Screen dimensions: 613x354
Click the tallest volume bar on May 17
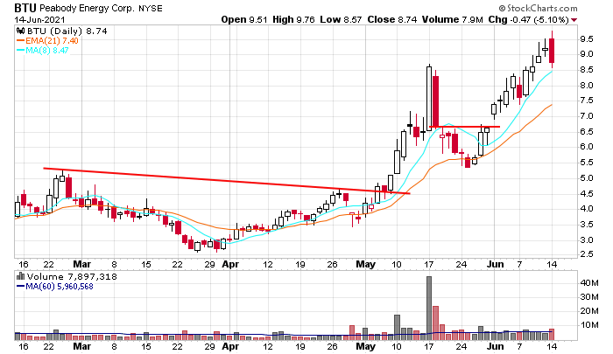429,308
